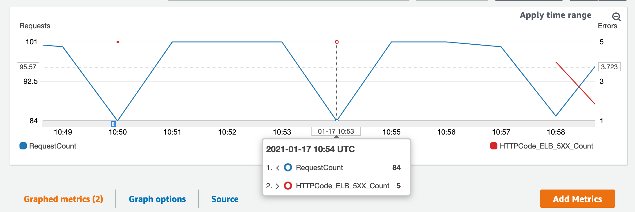Click the red circle icon beside HTTPCode_ELB_5XX_Count in tooltip

point(288,186)
